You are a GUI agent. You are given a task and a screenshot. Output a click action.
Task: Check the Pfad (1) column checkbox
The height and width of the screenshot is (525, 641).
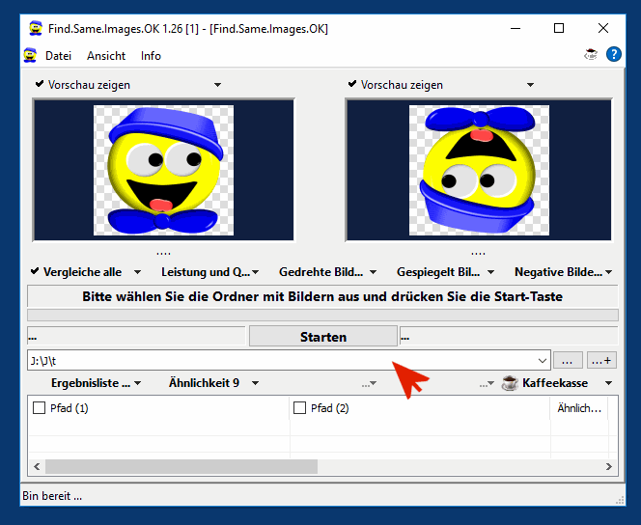pyautogui.click(x=39, y=407)
